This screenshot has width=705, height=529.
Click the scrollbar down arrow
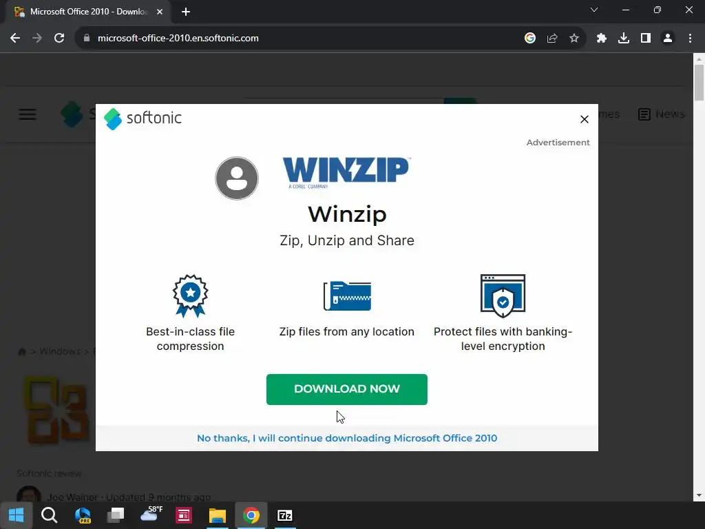point(699,495)
